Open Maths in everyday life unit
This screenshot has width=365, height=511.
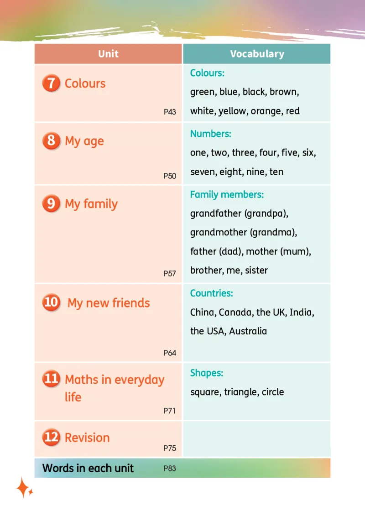[115, 388]
